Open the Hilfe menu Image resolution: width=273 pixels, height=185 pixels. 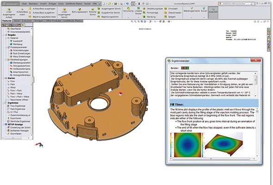click(95, 4)
